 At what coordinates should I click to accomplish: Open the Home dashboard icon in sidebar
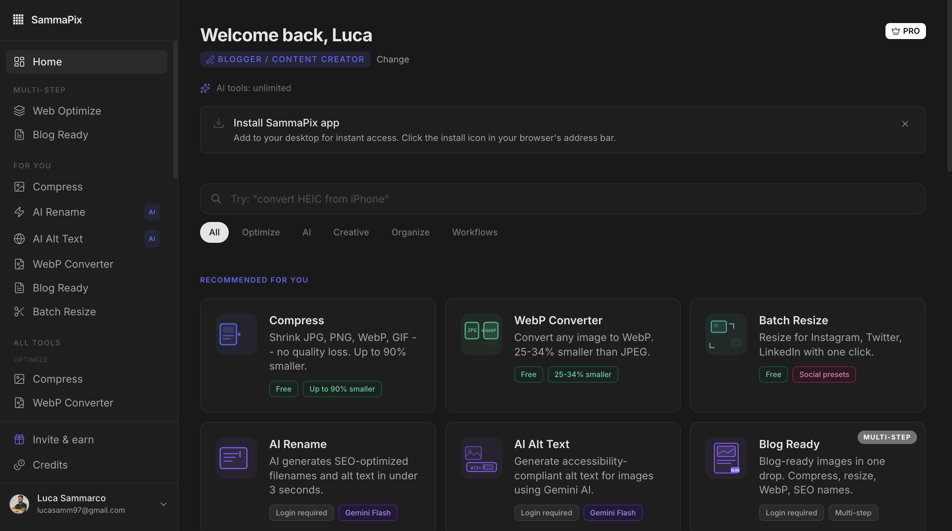(19, 62)
